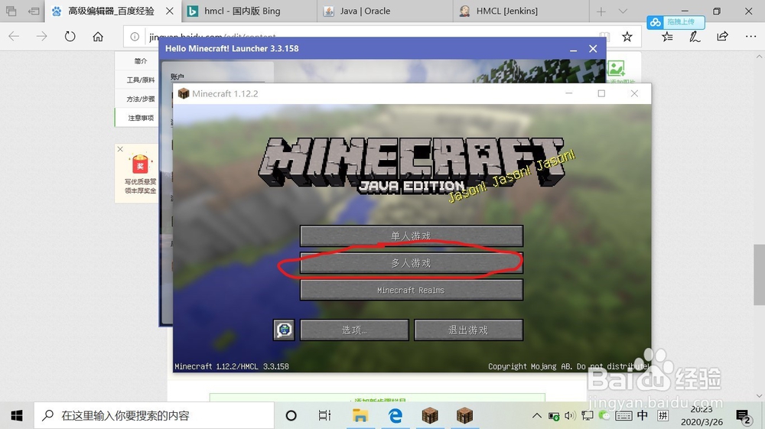The height and width of the screenshot is (429, 765).
Task: Click the browser page vertical scrollbar
Action: tap(759, 275)
